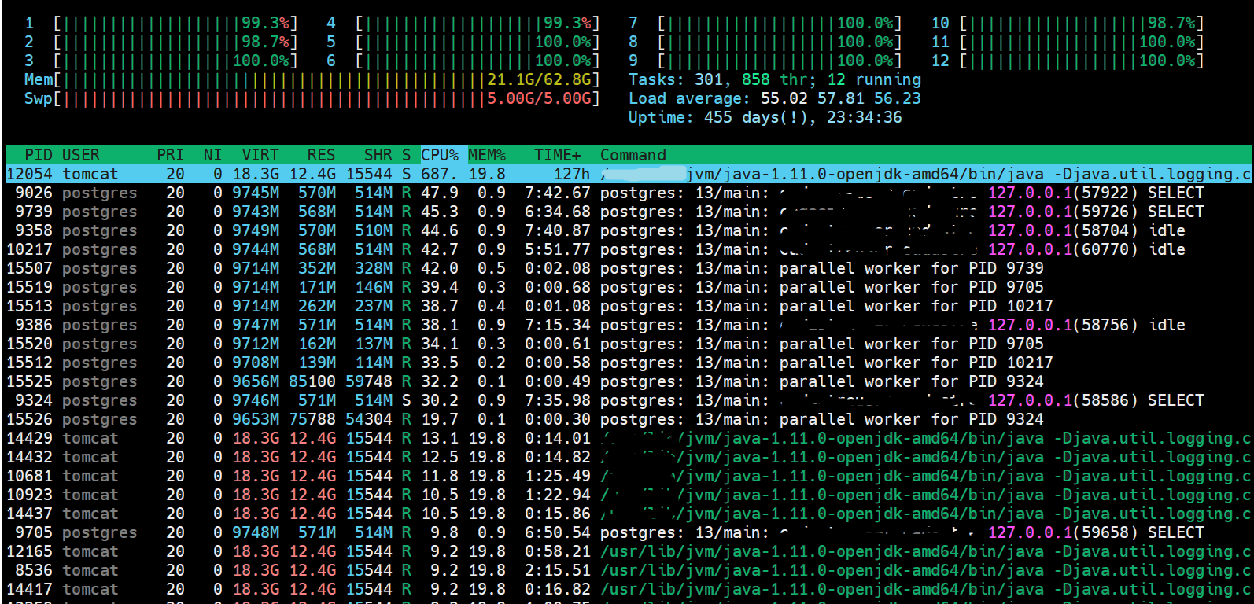Sort processes by the MEM% column header
The width and height of the screenshot is (1254, 604).
click(x=487, y=155)
